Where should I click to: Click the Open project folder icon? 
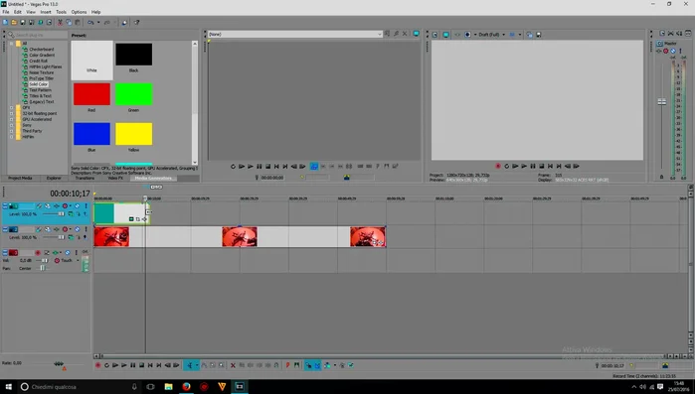14,22
